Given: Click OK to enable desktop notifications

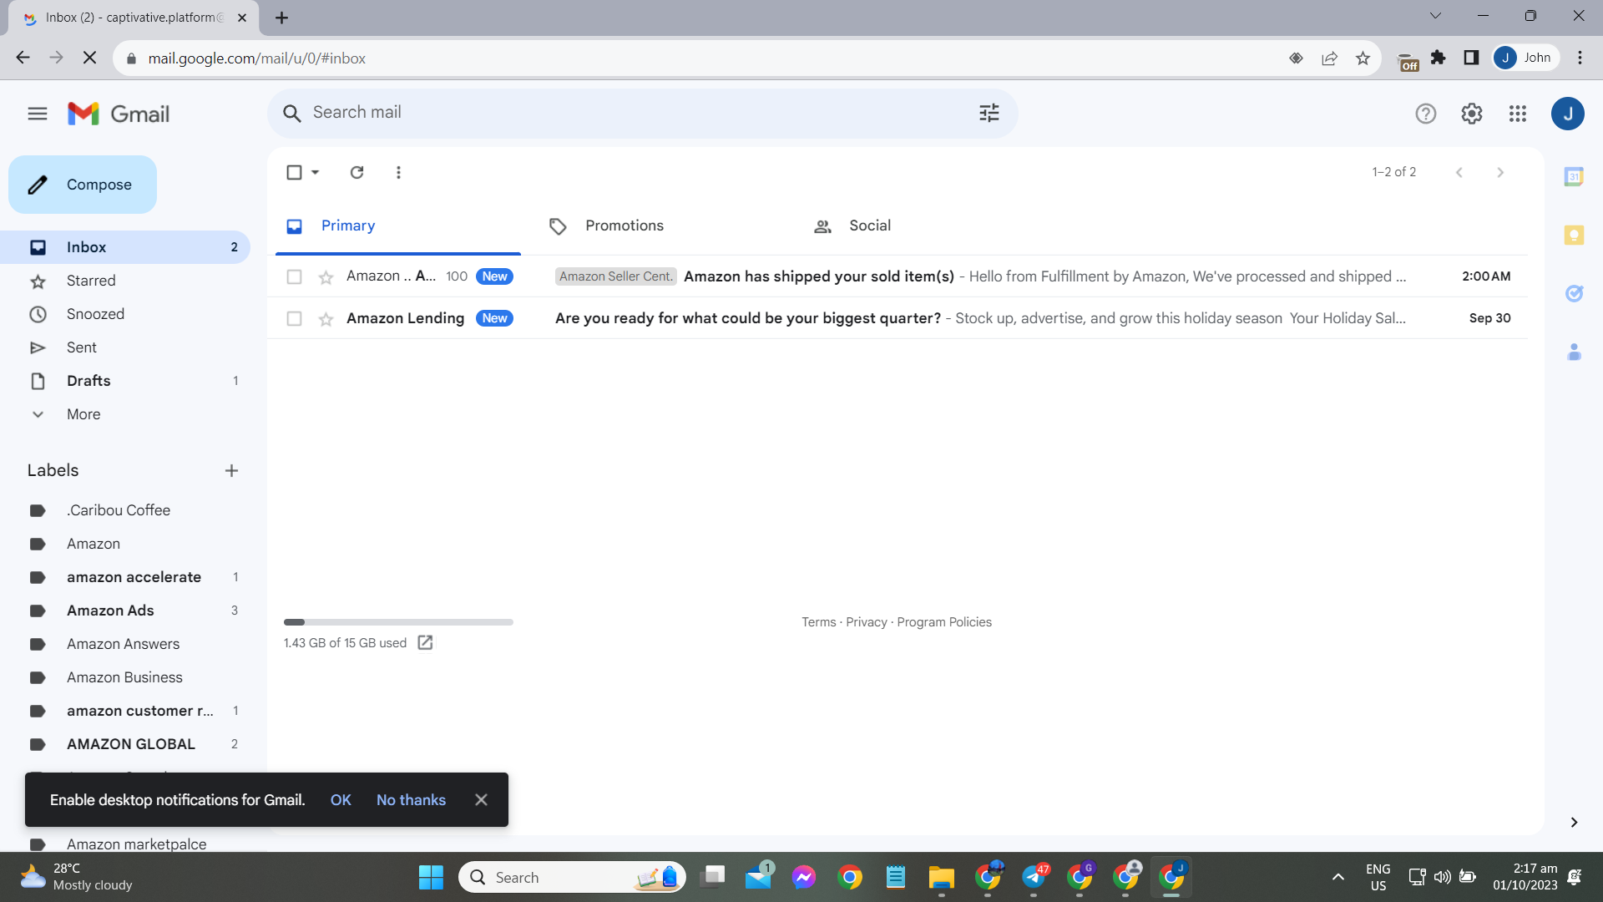Looking at the screenshot, I should click(341, 800).
